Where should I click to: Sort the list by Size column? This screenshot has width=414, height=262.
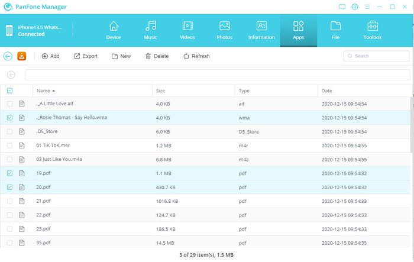[x=160, y=90]
